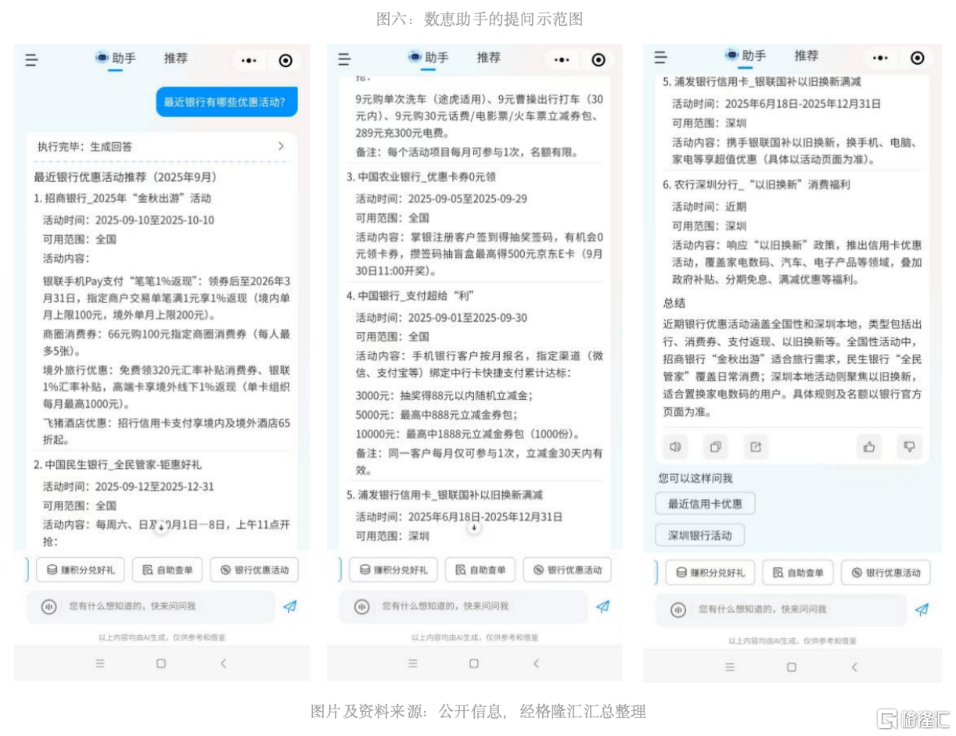
Task: Share the answer using the share icon
Action: [756, 447]
